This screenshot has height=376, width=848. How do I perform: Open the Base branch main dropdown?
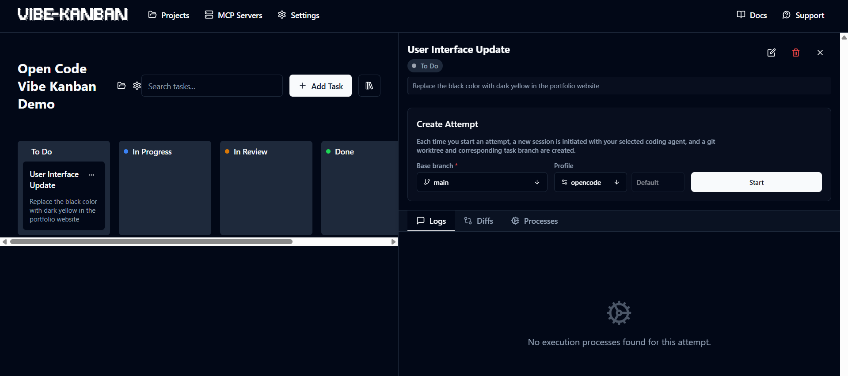coord(482,182)
